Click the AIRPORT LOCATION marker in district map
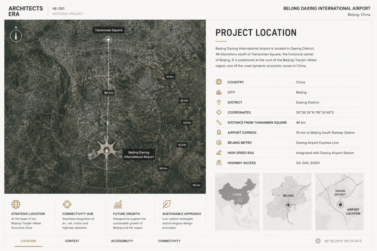The width and height of the screenshot is (377, 251). coord(340,205)
